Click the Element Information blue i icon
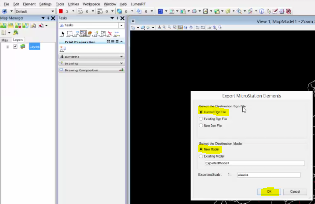This screenshot has width=315, height=204. [x=261, y=11]
